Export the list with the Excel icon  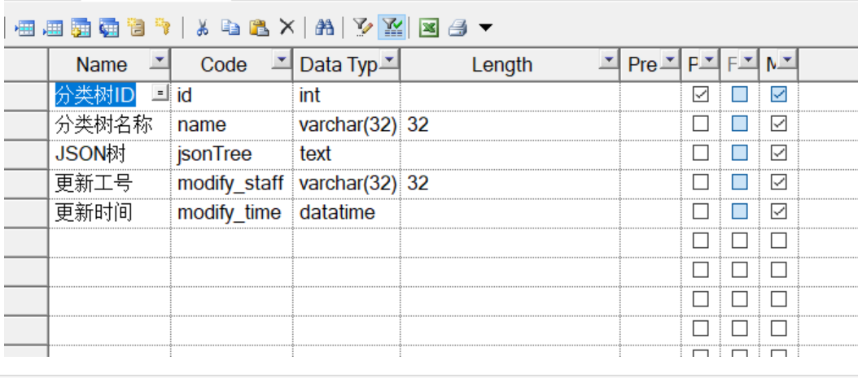[x=429, y=28]
